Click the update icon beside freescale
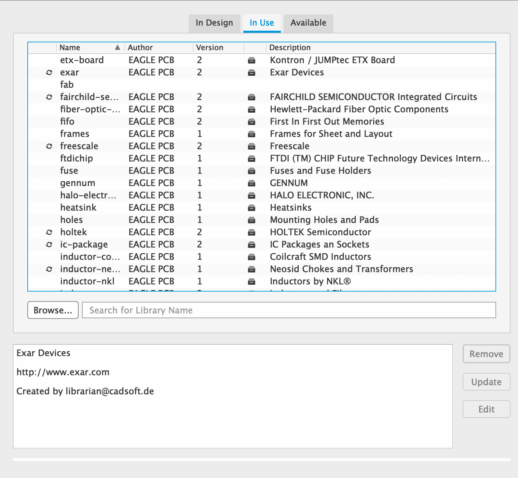The image size is (518, 478). point(49,146)
